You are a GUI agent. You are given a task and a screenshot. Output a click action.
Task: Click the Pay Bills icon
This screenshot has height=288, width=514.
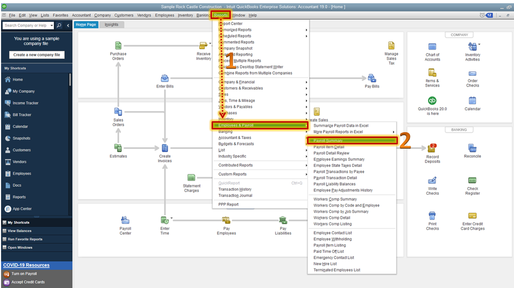coord(372,78)
